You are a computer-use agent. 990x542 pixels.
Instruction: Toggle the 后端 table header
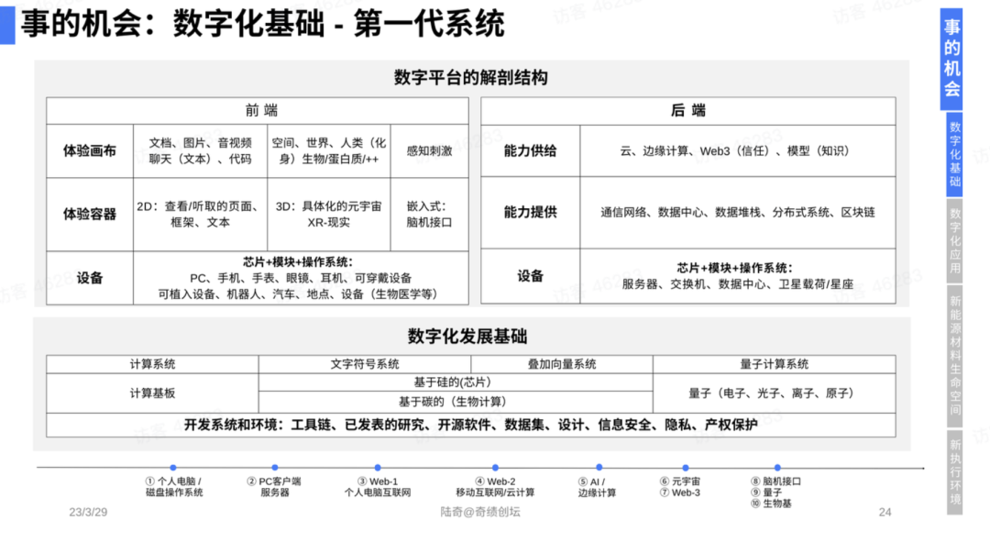coord(688,109)
